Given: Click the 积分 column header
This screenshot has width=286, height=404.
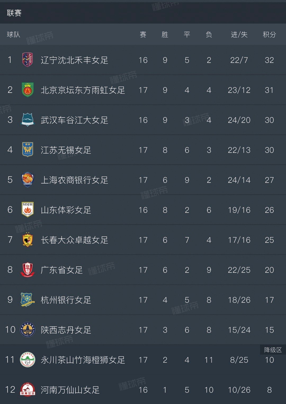Looking at the screenshot, I should pos(269,34).
